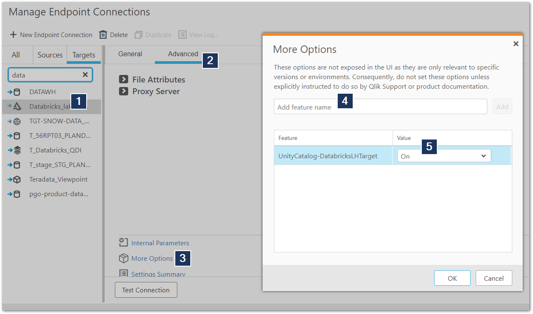Screen dimensions: 533x314
Task: Switch to the Sources tab
Action: [x=50, y=55]
